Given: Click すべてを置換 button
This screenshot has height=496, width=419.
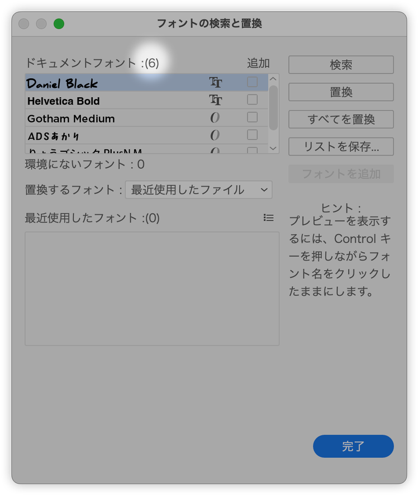Looking at the screenshot, I should point(341,120).
